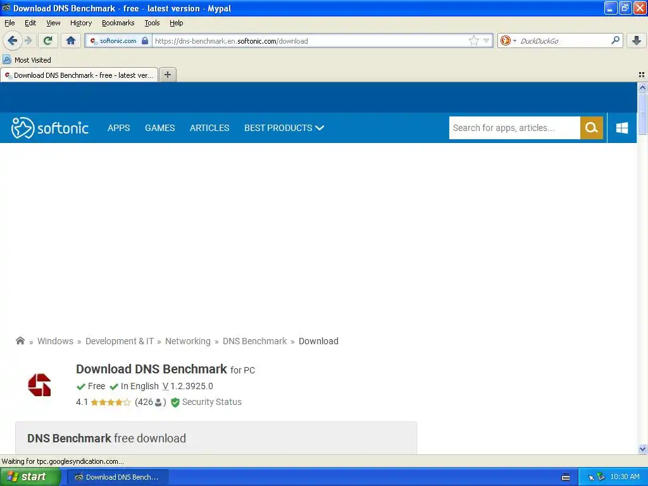Viewport: 648px width, 486px height.
Task: Open the Downloads arrow button
Action: 637,40
